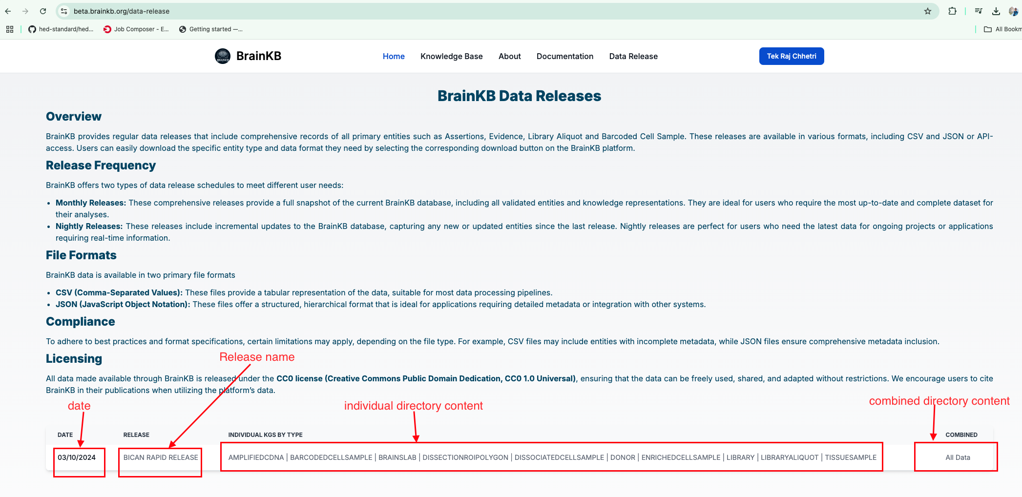Image resolution: width=1022 pixels, height=497 pixels.
Task: Click the DATE column header
Action: click(x=65, y=435)
